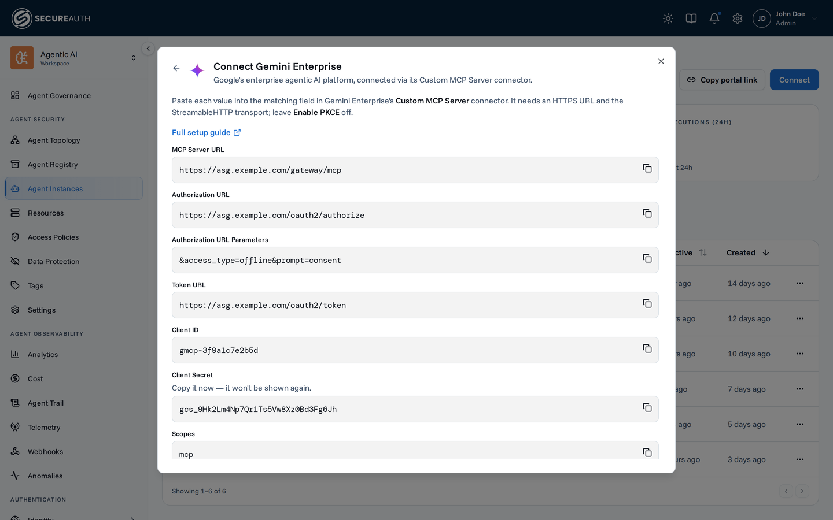
Task: Select Agent Instances in the sidebar
Action: pyautogui.click(x=73, y=188)
